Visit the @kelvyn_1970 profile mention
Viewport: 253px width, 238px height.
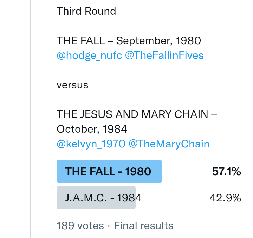(91, 144)
